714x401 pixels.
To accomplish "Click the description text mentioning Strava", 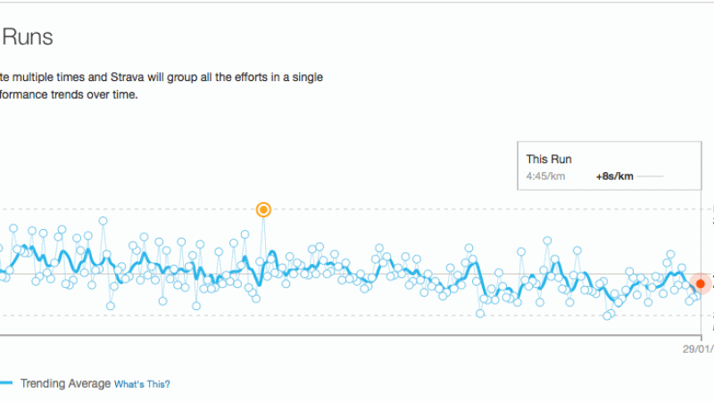I will [162, 86].
